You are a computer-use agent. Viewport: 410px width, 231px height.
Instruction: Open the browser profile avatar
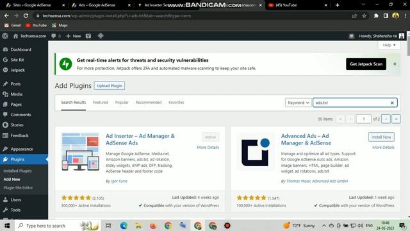click(396, 15)
